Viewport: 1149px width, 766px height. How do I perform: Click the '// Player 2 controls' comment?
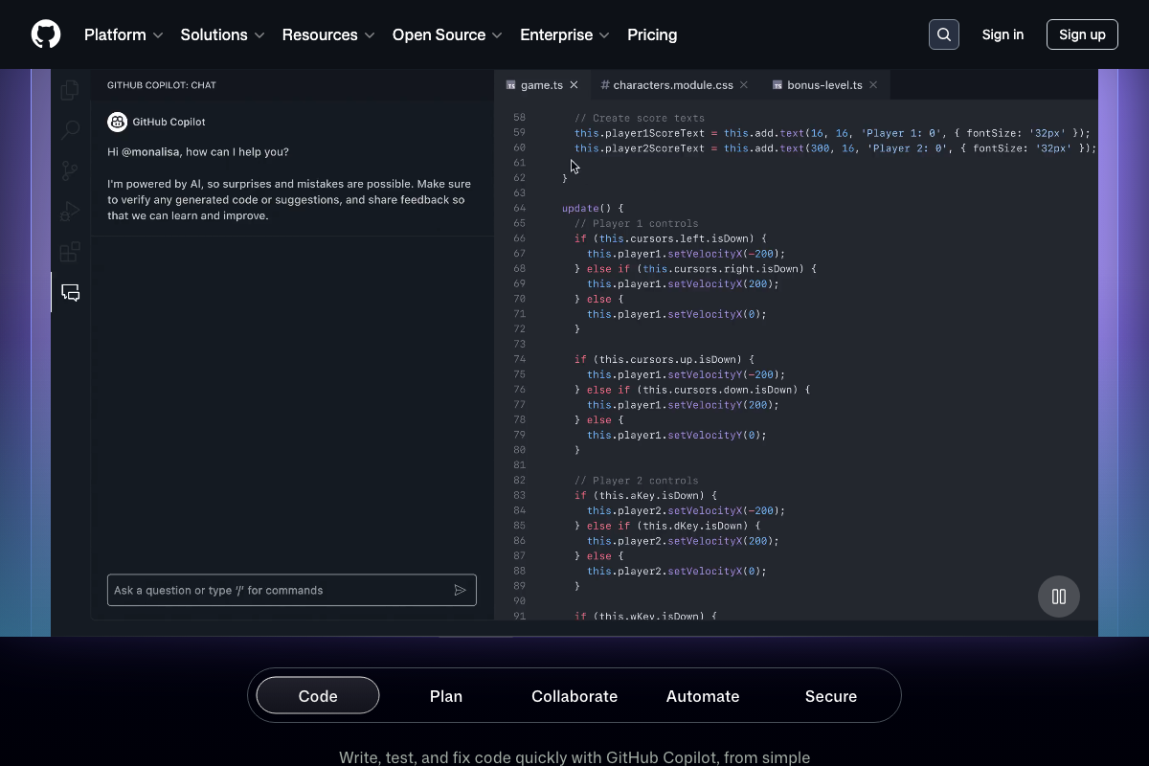[636, 481]
